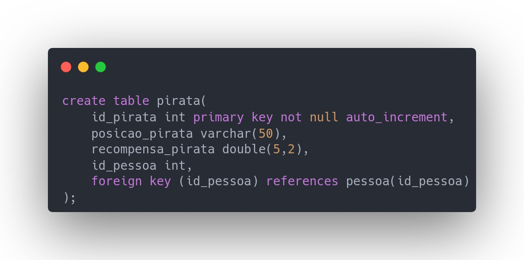
Task: Click the 'auto_increment' keyword
Action: 397,117
